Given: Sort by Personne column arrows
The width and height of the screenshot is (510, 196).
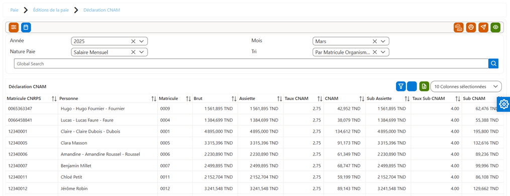Looking at the screenshot, I should pos(154,99).
